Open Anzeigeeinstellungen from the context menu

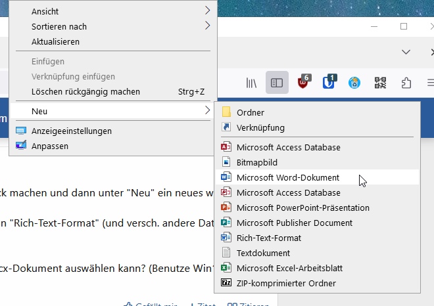coord(113,131)
